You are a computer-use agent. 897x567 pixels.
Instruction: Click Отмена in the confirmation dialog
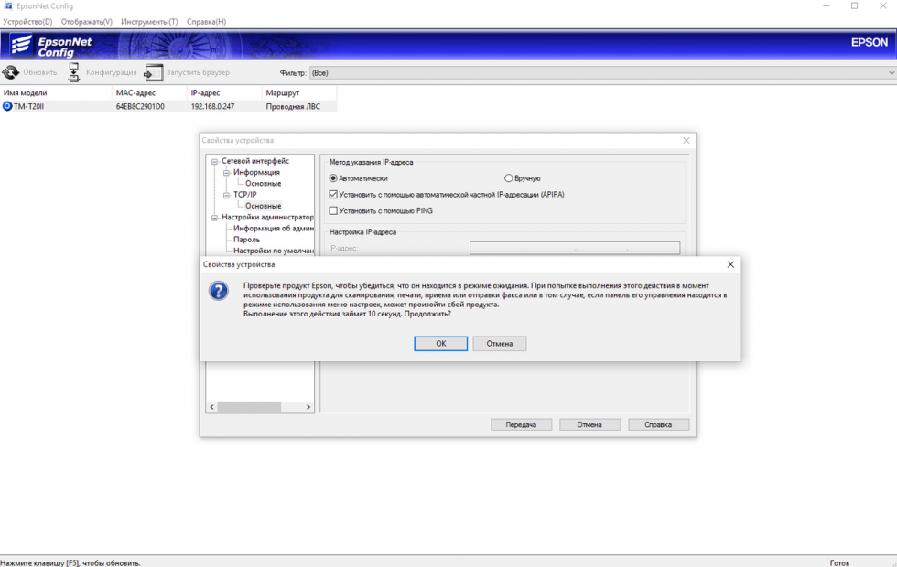coord(500,344)
